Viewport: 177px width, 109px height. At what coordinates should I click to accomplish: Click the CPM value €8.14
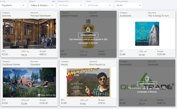click(24, 55)
